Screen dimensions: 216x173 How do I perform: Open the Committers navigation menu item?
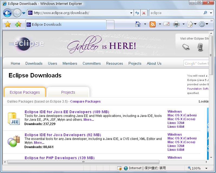(92, 63)
